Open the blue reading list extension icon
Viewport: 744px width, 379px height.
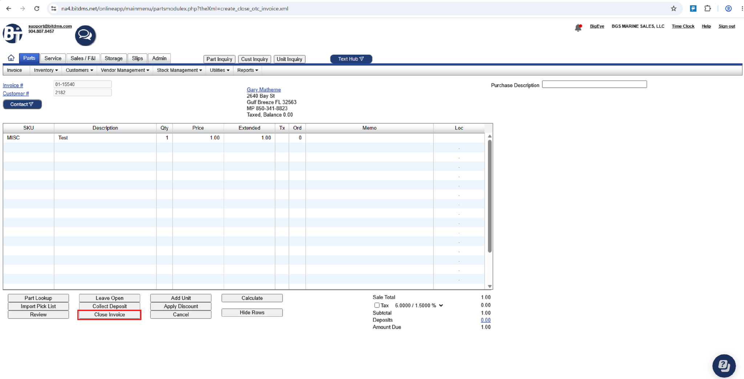click(x=693, y=8)
